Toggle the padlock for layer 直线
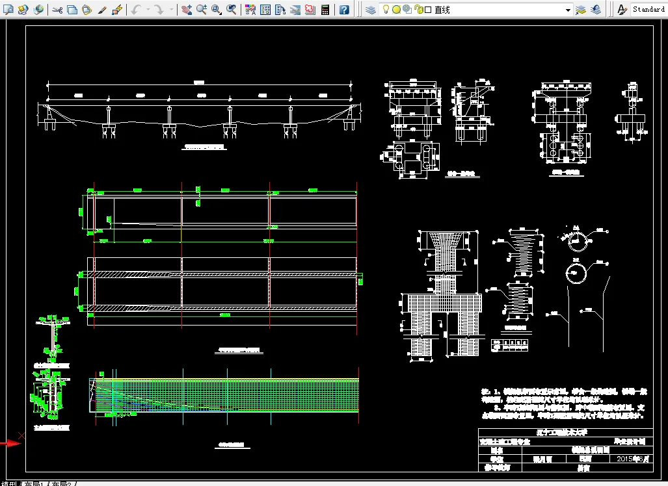Viewport: 668px width, 486px height. tap(419, 9)
